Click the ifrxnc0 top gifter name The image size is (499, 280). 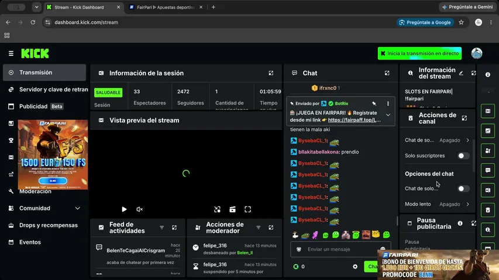(328, 88)
